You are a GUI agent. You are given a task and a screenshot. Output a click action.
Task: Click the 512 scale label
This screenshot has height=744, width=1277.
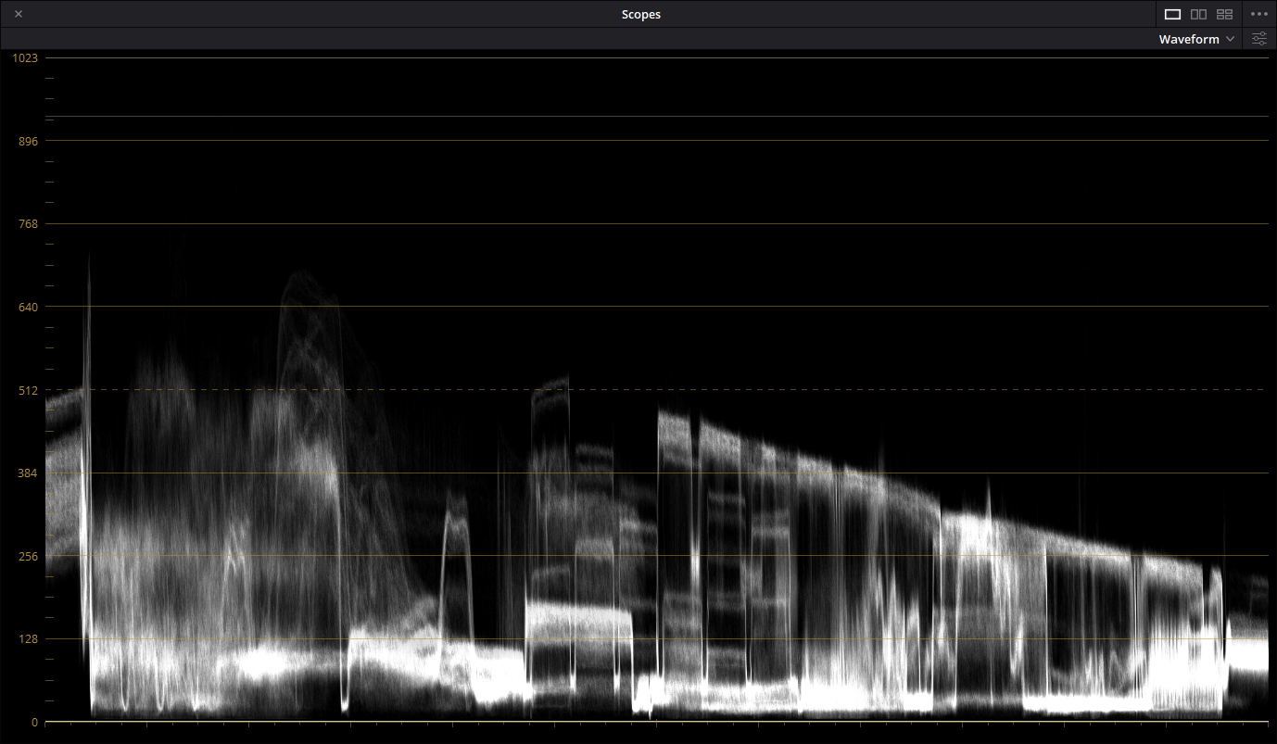(28, 390)
